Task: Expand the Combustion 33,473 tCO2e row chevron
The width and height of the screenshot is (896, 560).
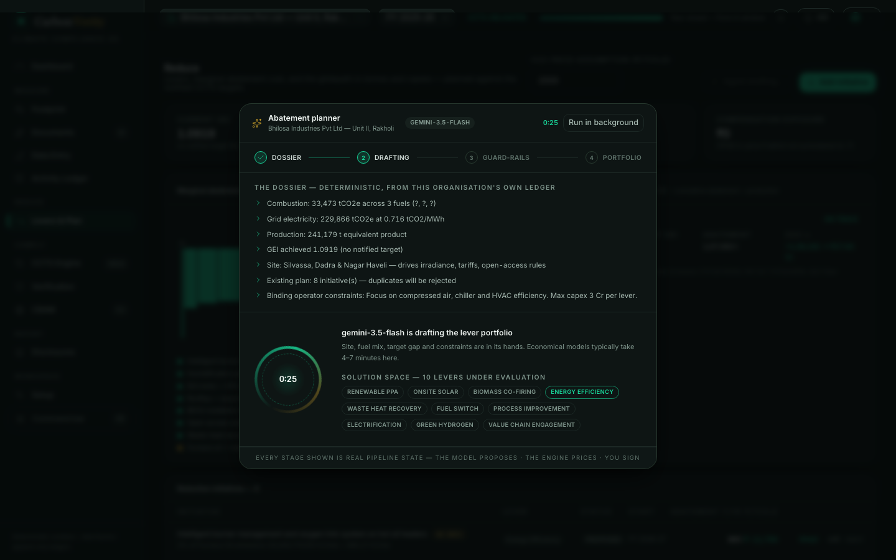Action: (x=258, y=203)
